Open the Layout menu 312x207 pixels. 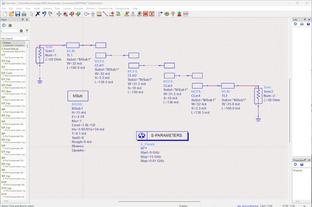[67, 8]
